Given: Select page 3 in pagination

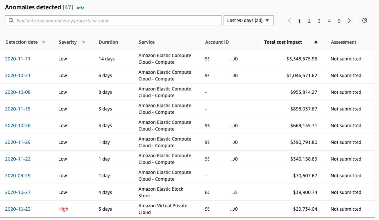Looking at the screenshot, I should pyautogui.click(x=319, y=21).
